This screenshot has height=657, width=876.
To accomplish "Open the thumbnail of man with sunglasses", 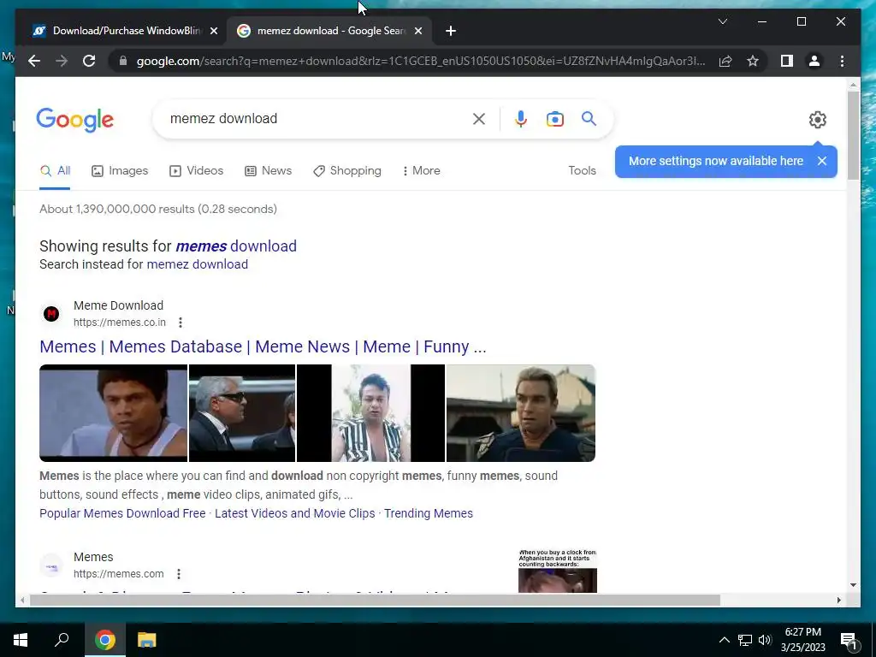I will click(242, 413).
